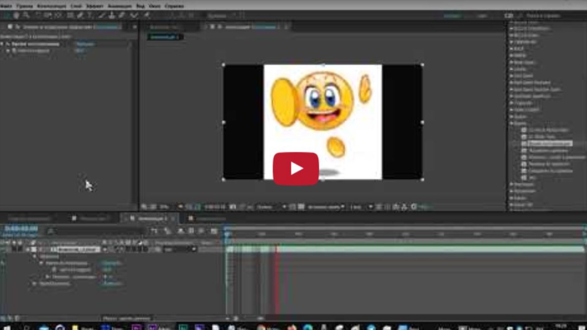The height and width of the screenshot is (330, 587).
Task: Activate the Text tool
Action: [90, 15]
